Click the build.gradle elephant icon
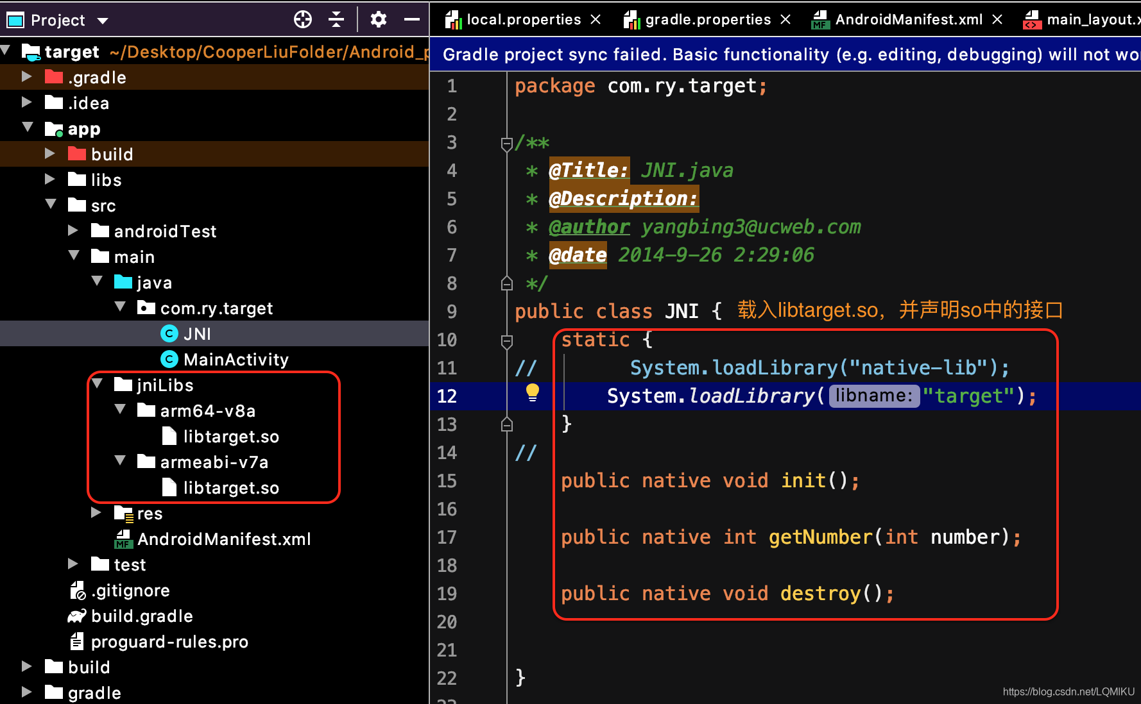The height and width of the screenshot is (704, 1141). coord(77,616)
